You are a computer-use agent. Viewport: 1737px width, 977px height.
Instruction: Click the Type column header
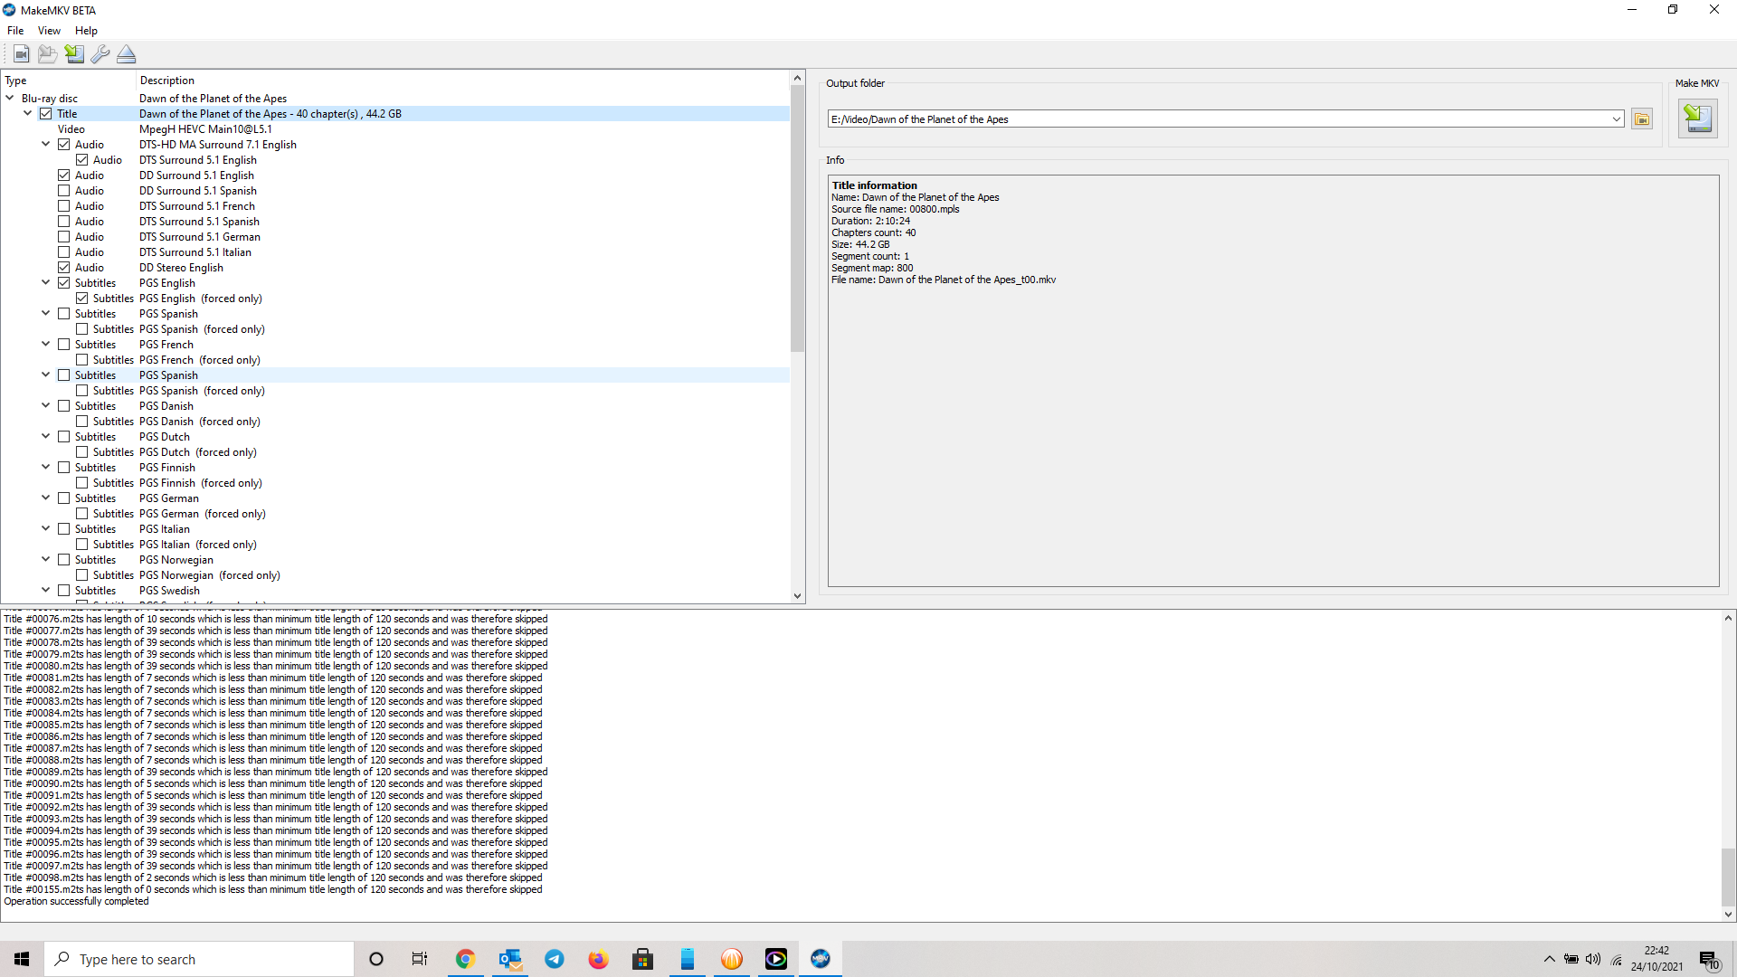[68, 81]
